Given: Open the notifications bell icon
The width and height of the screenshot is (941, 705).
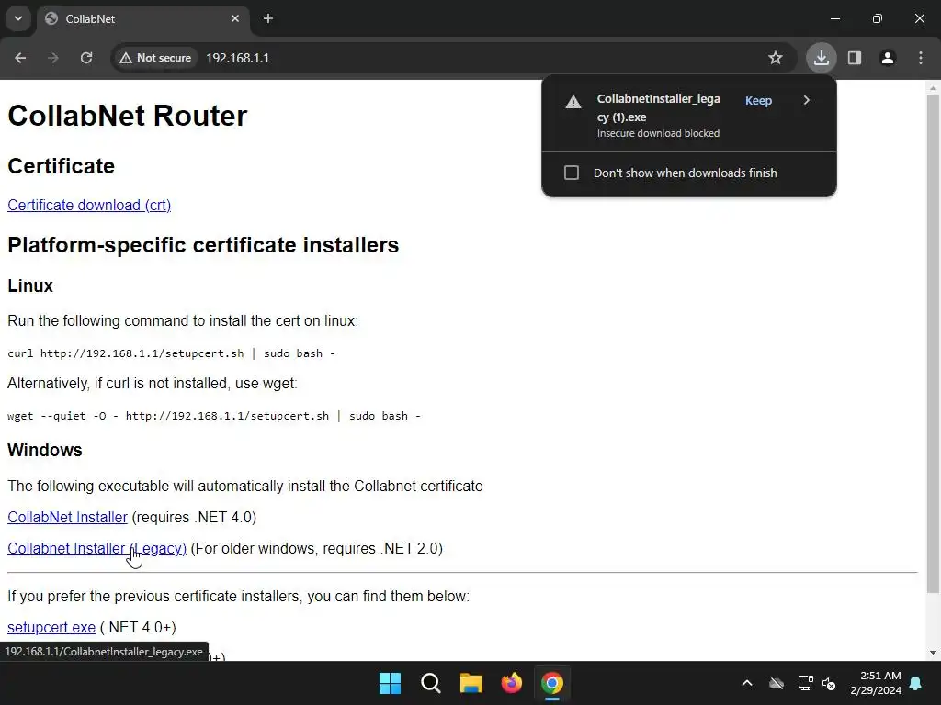Looking at the screenshot, I should (916, 683).
